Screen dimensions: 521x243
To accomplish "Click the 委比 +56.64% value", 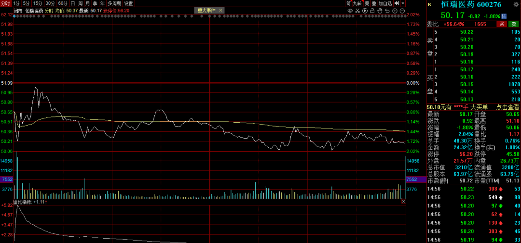I will point(454,24).
